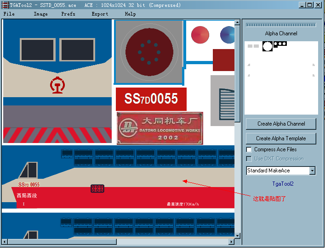This screenshot has height=248, width=325.
Task: Enable the Compress Ace Files checkbox
Action: tap(249, 149)
